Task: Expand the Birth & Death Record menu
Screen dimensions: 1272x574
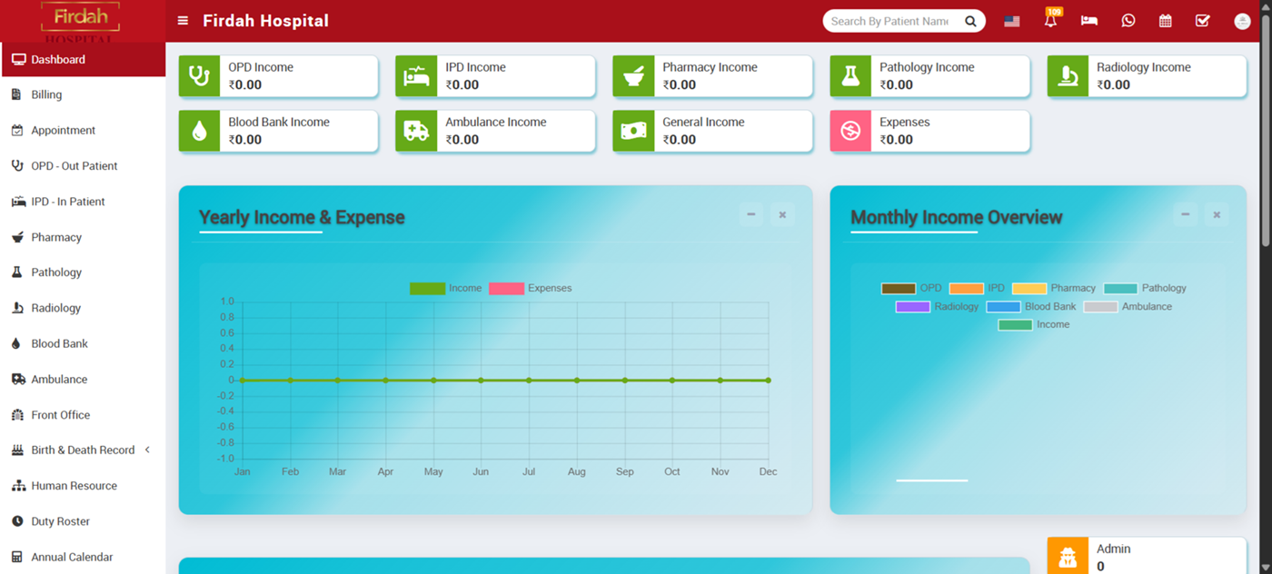Action: click(83, 450)
